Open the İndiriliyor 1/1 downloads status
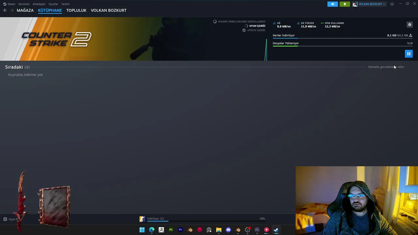The image size is (418, 235). tap(156, 219)
